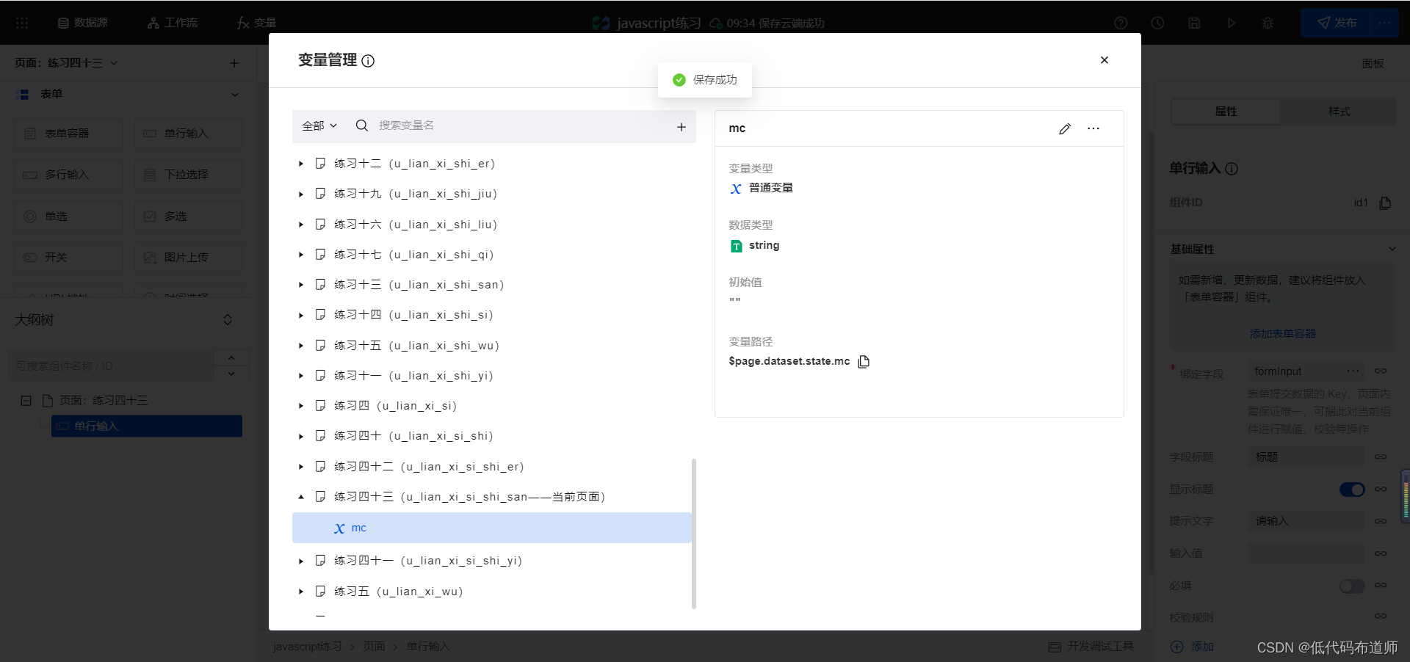
Task: Click the variable list scrollbar
Action: point(694,534)
